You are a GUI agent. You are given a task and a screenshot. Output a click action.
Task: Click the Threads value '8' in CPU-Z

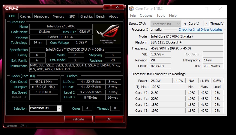pos(115,108)
